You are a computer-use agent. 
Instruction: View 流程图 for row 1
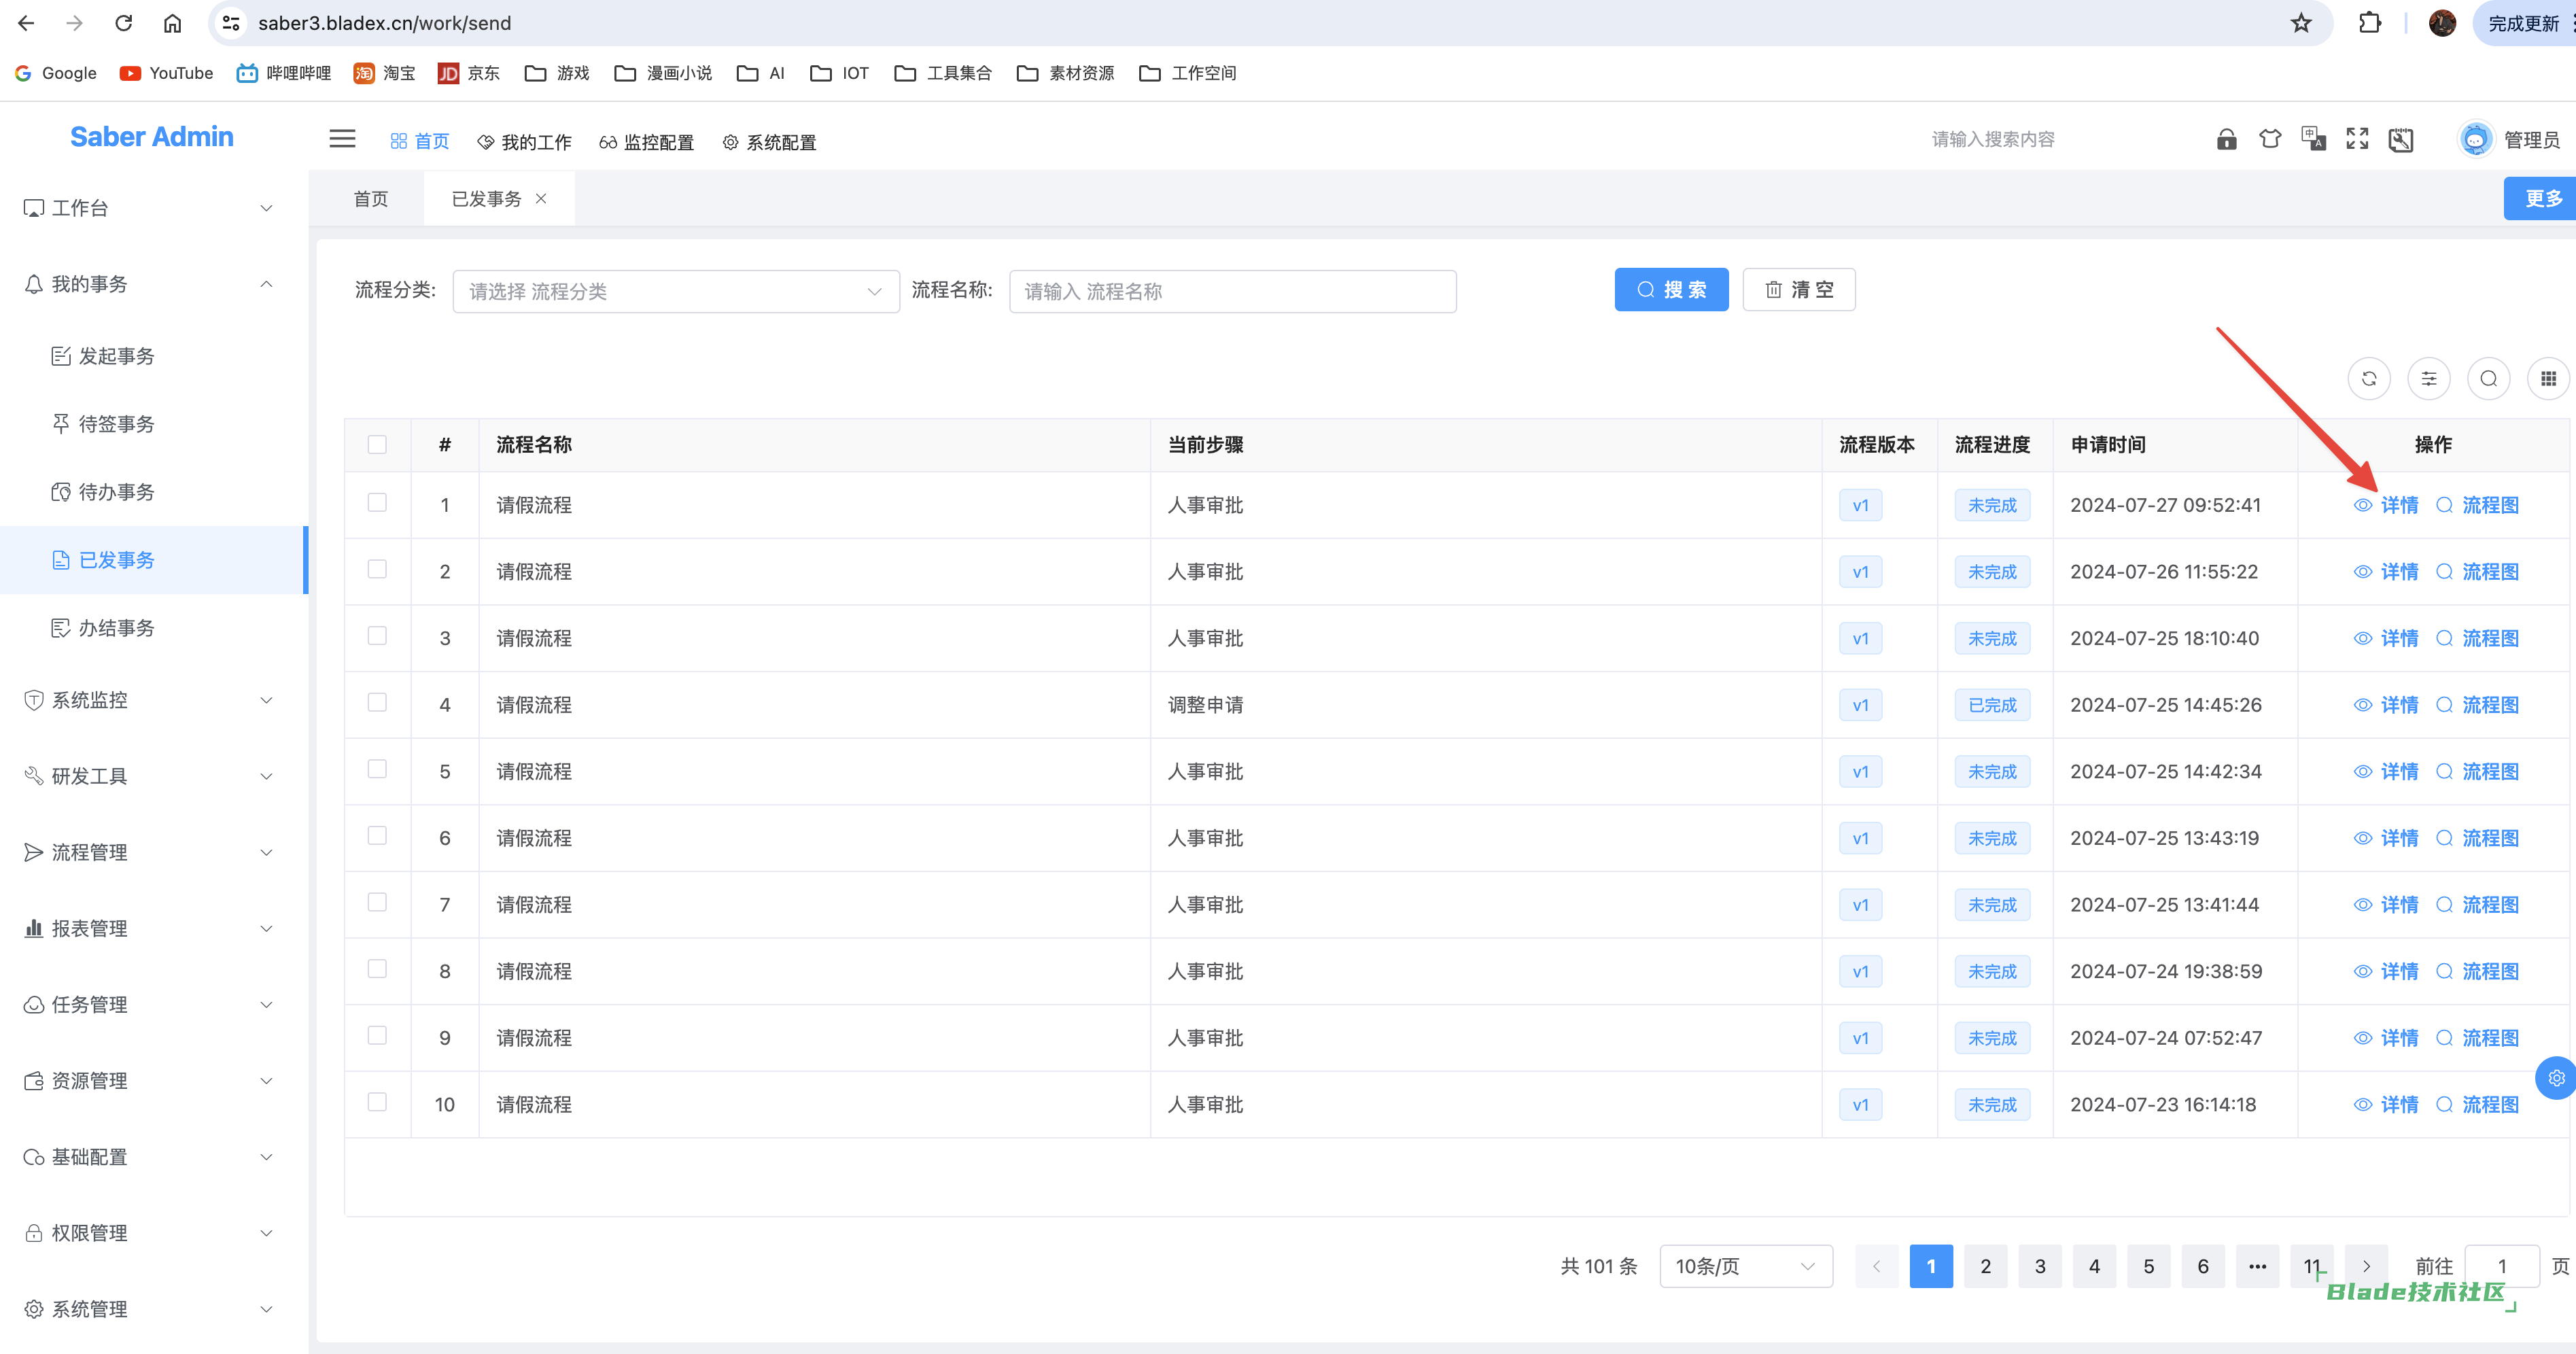[x=2477, y=505]
